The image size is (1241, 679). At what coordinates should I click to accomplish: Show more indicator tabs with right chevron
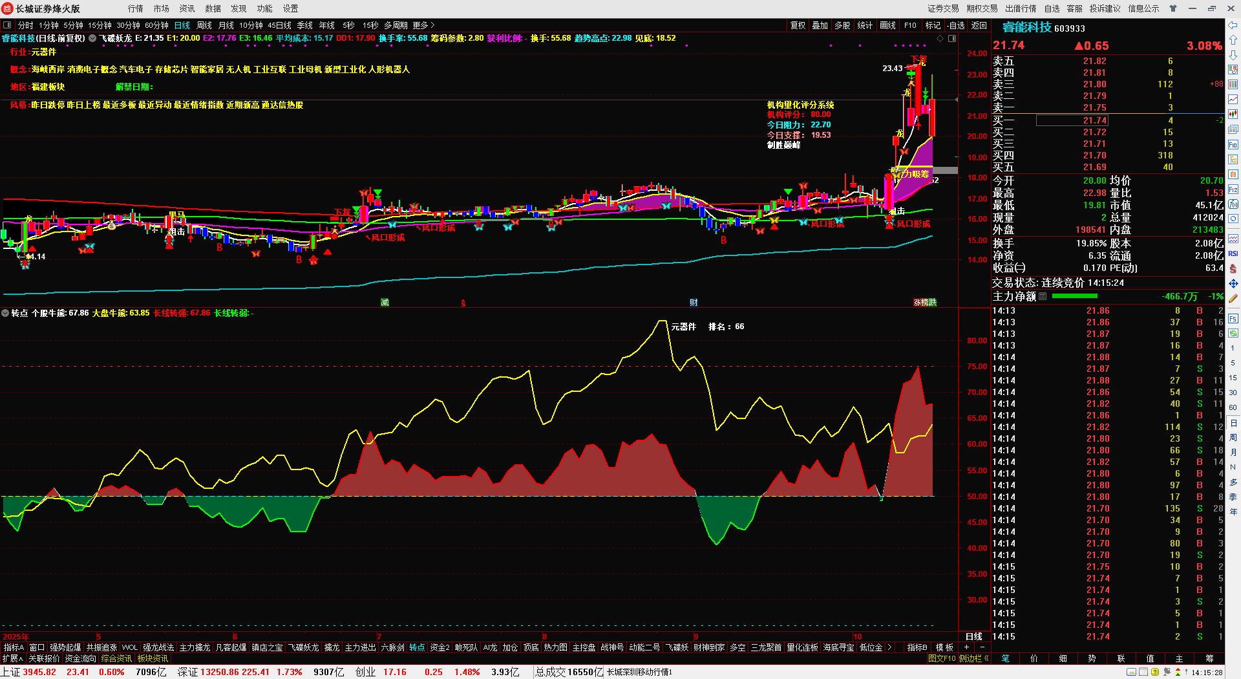[889, 647]
